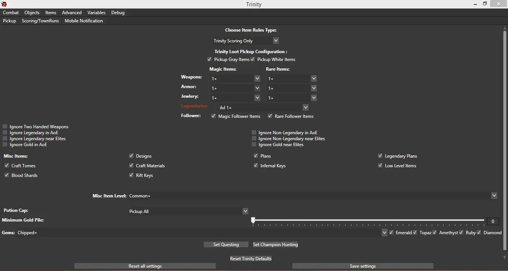The image size is (508, 271).
Task: Click the Trinity app icon in title bar
Action: click(4, 4)
